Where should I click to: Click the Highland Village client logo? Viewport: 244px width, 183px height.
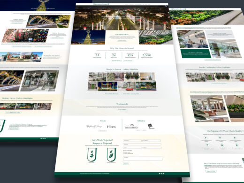click(x=94, y=126)
